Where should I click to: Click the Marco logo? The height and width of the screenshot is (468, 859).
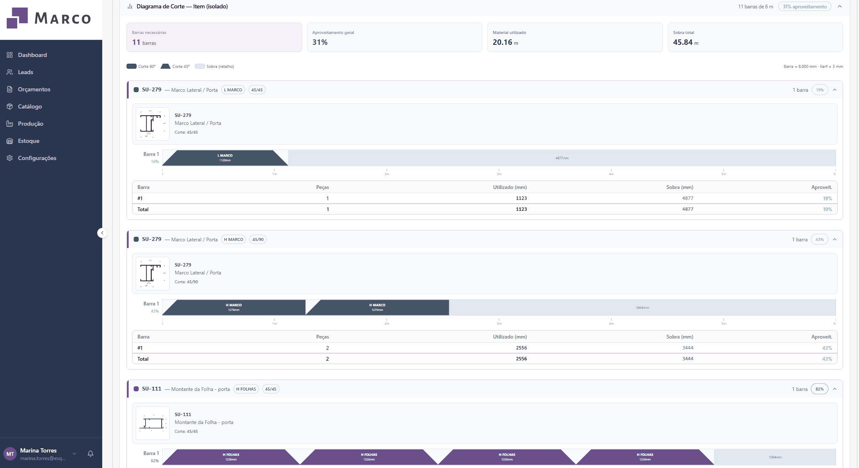click(49, 18)
